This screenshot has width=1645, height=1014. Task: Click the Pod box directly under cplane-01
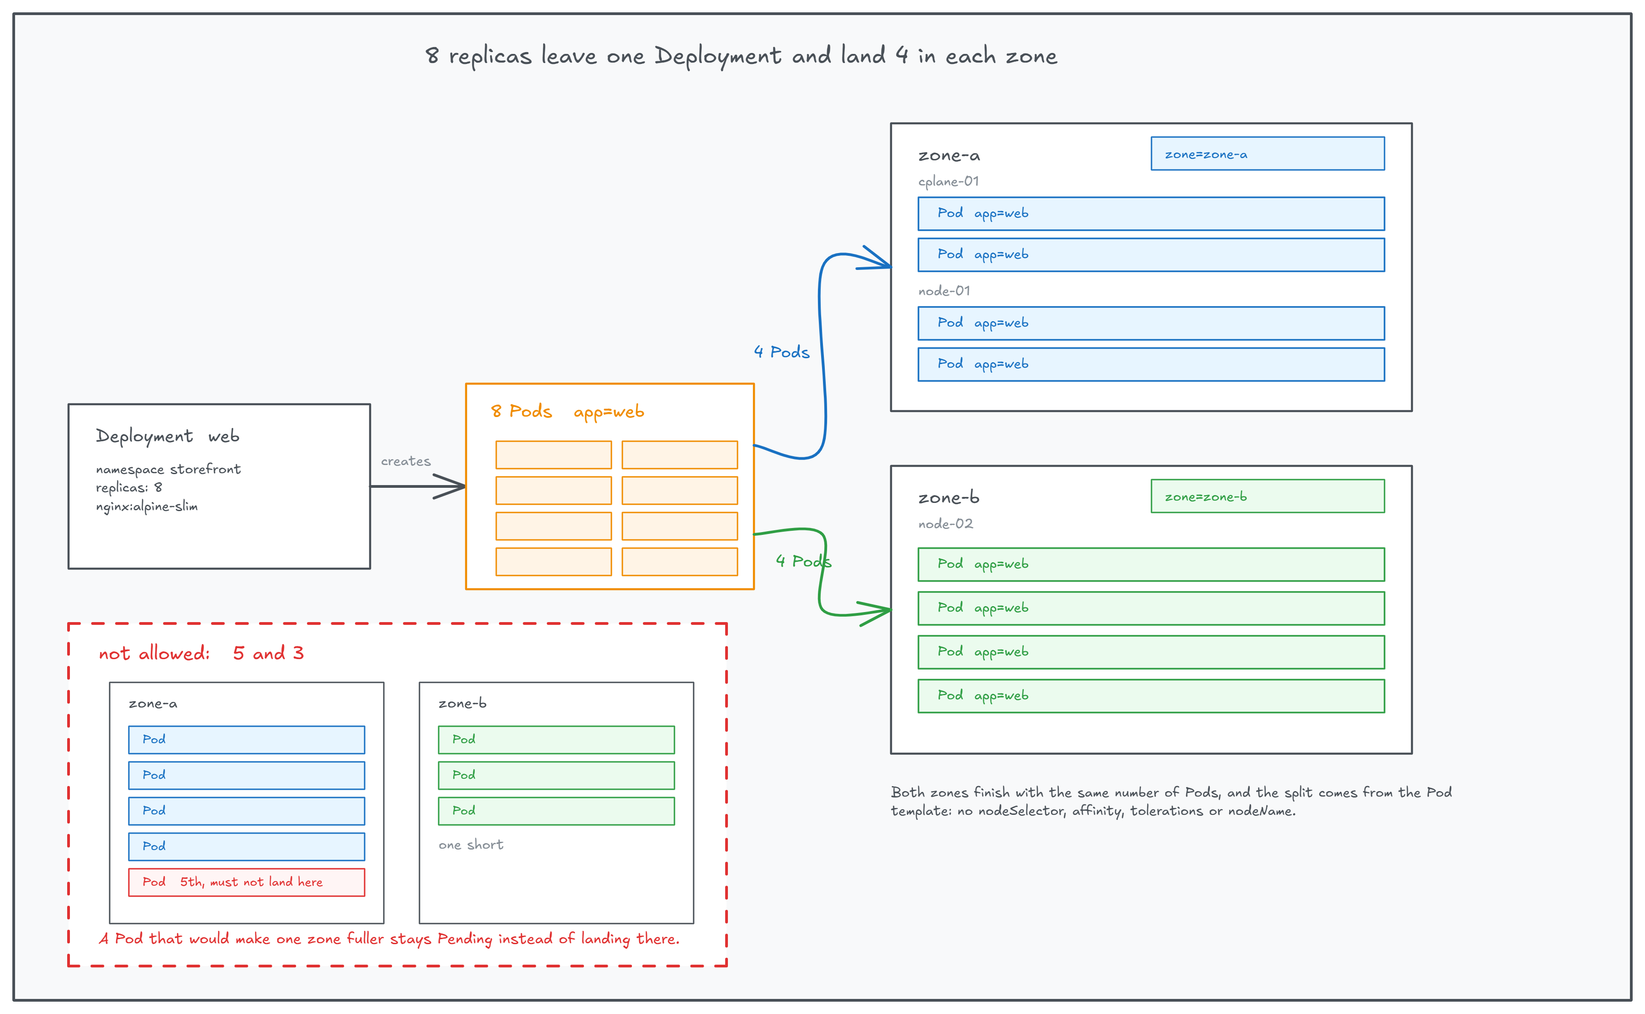(1151, 214)
